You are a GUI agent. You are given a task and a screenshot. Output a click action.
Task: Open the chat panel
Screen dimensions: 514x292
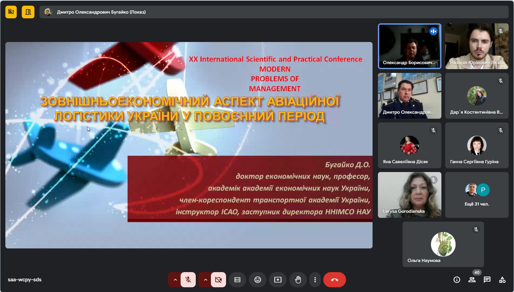click(487, 280)
